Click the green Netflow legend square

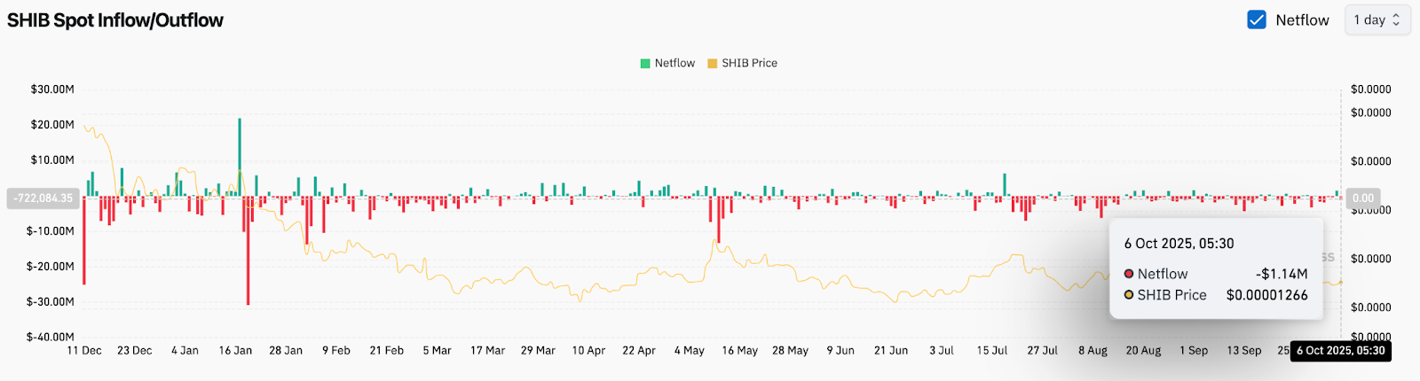coord(645,63)
